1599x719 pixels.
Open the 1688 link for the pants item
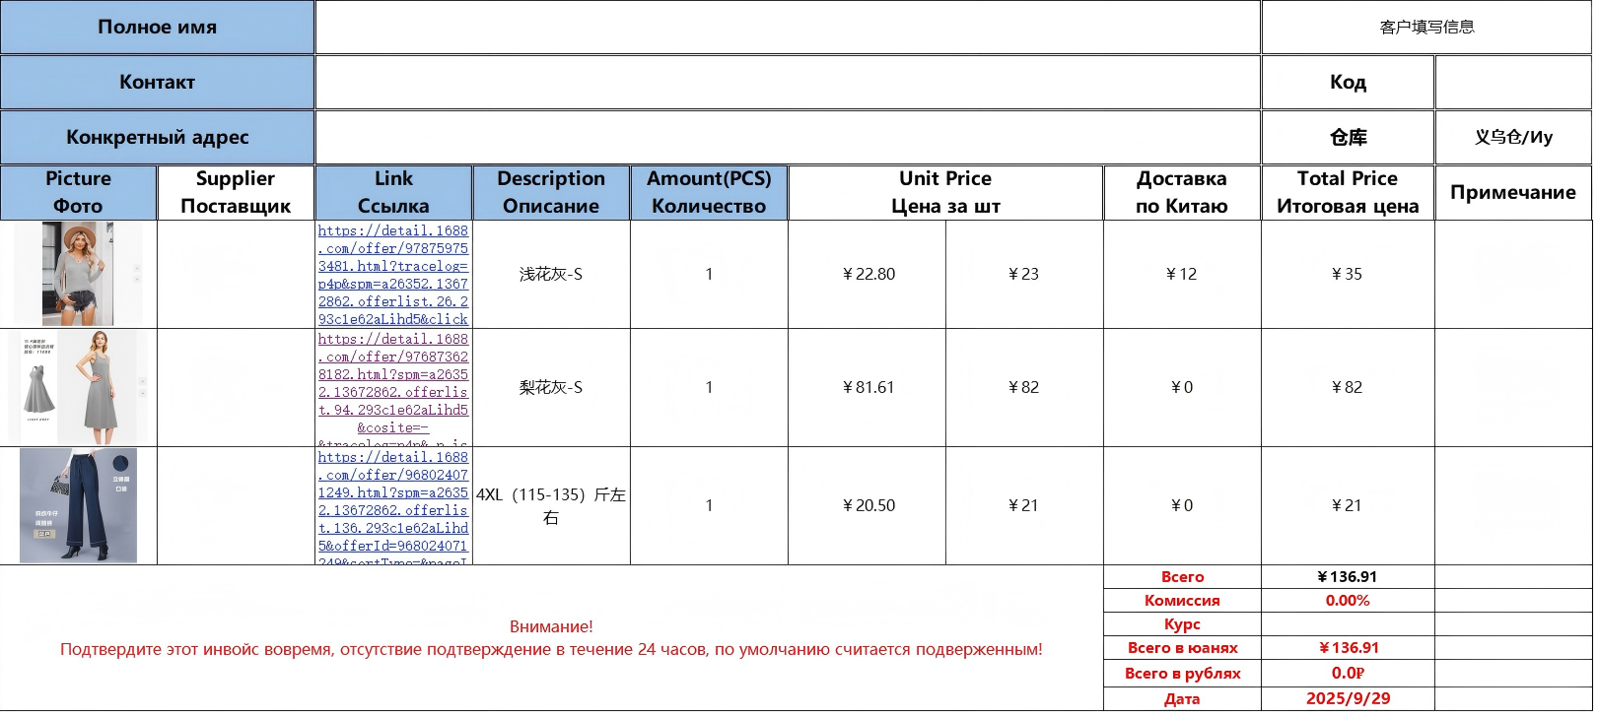[x=393, y=502]
